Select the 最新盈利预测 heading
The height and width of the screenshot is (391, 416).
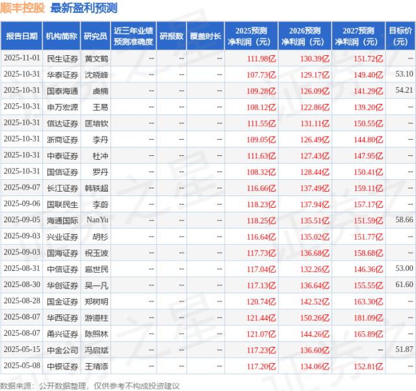84,8
